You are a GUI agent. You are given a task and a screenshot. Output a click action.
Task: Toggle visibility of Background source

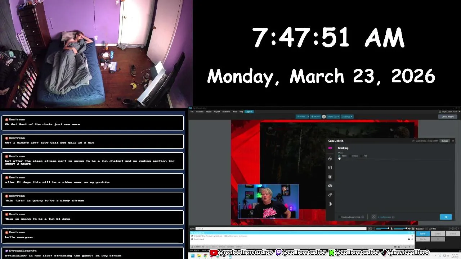click(412, 239)
